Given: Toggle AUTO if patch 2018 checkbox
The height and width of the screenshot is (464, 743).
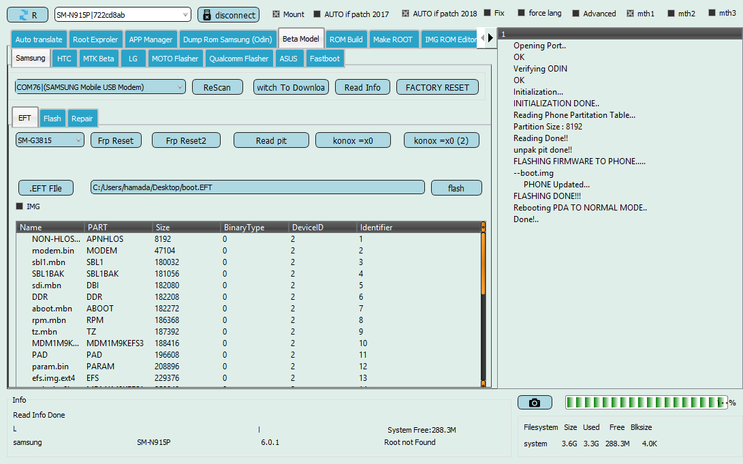Looking at the screenshot, I should point(405,13).
